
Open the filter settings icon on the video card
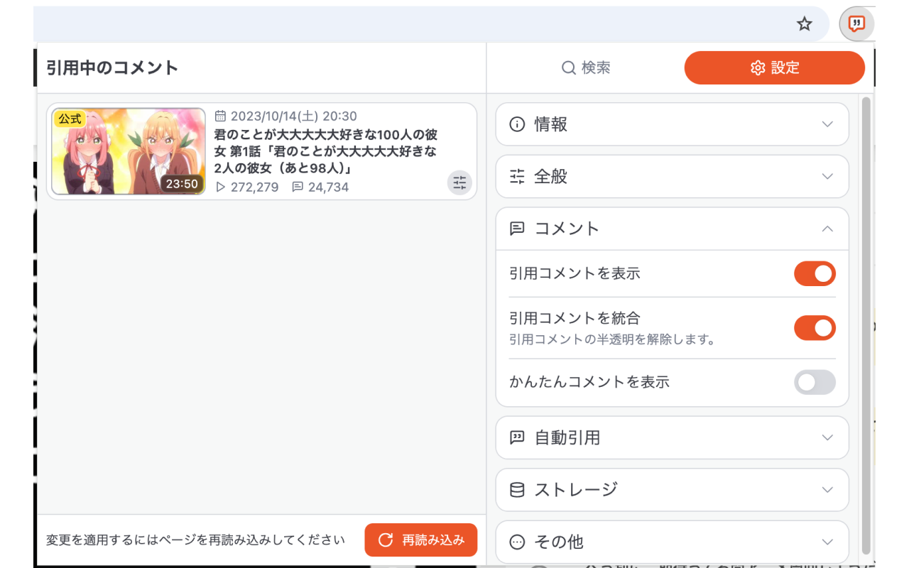pyautogui.click(x=459, y=182)
